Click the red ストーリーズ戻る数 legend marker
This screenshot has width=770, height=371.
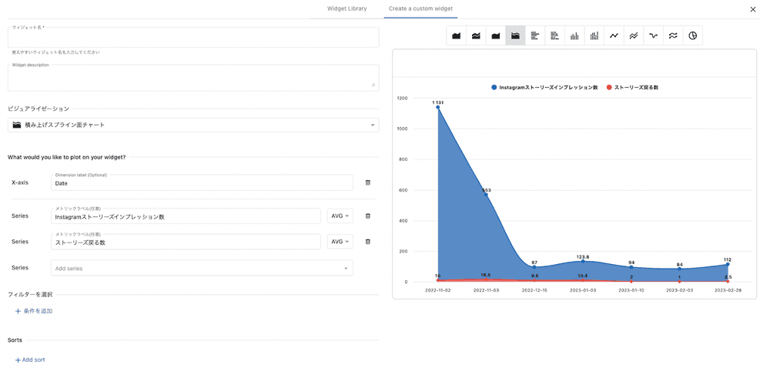[x=609, y=88]
